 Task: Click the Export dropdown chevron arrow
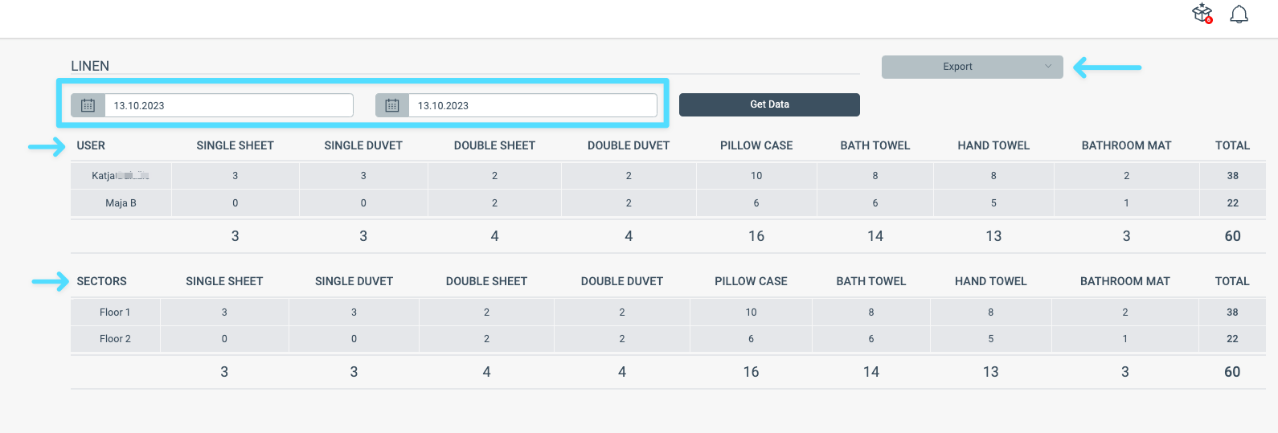point(1048,67)
